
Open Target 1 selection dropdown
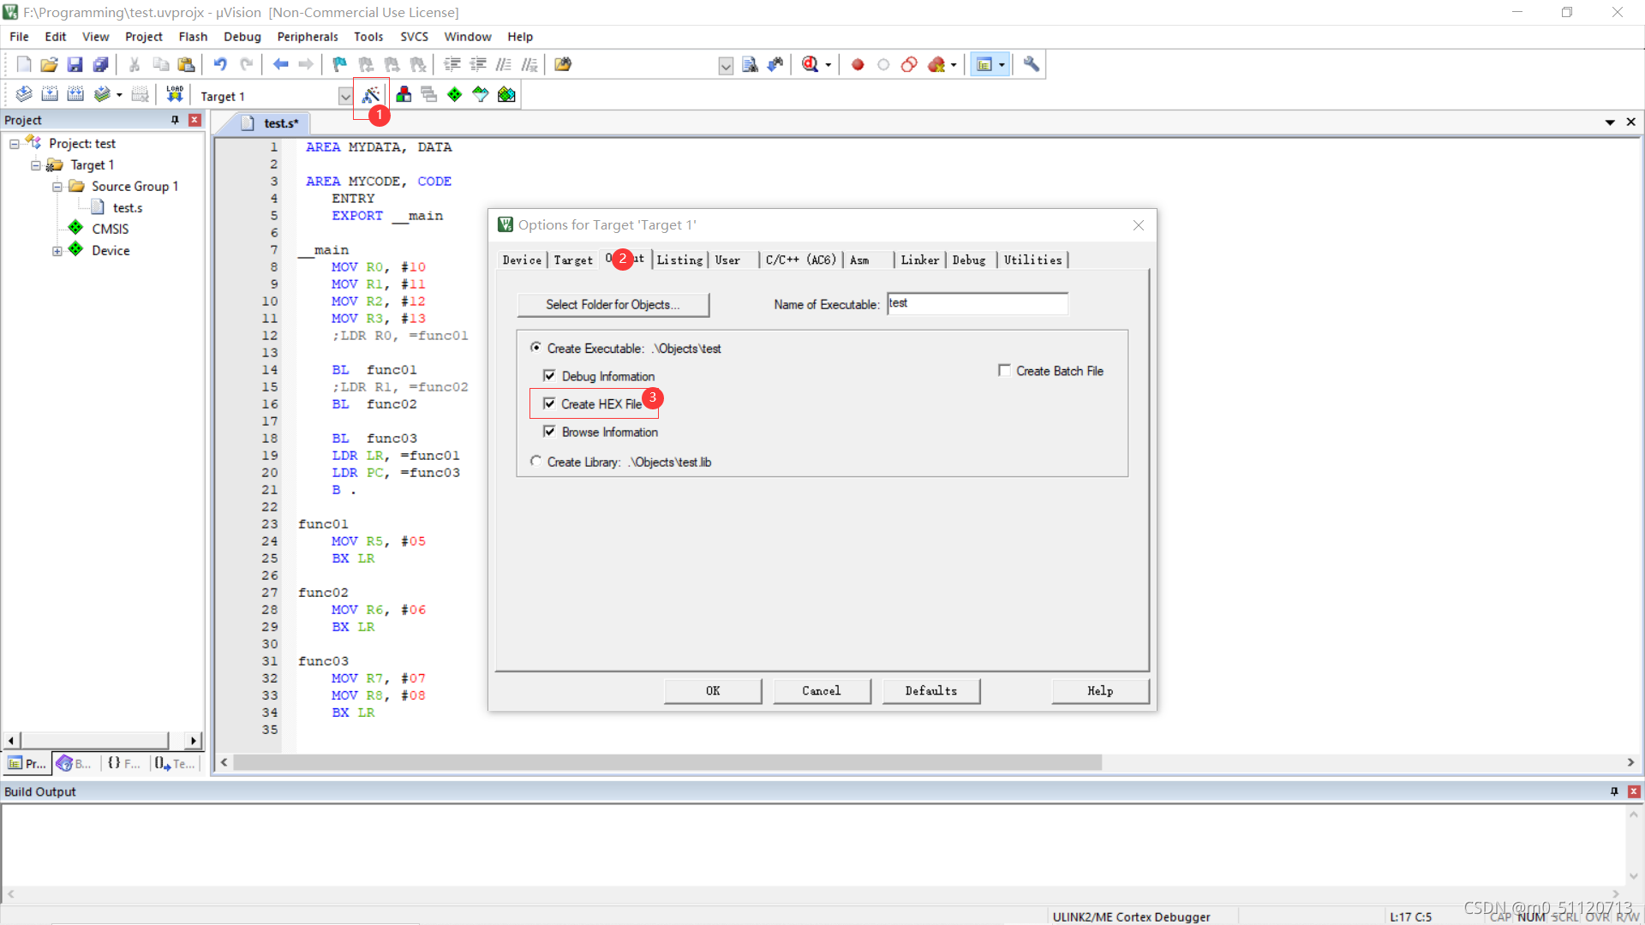[x=344, y=96]
